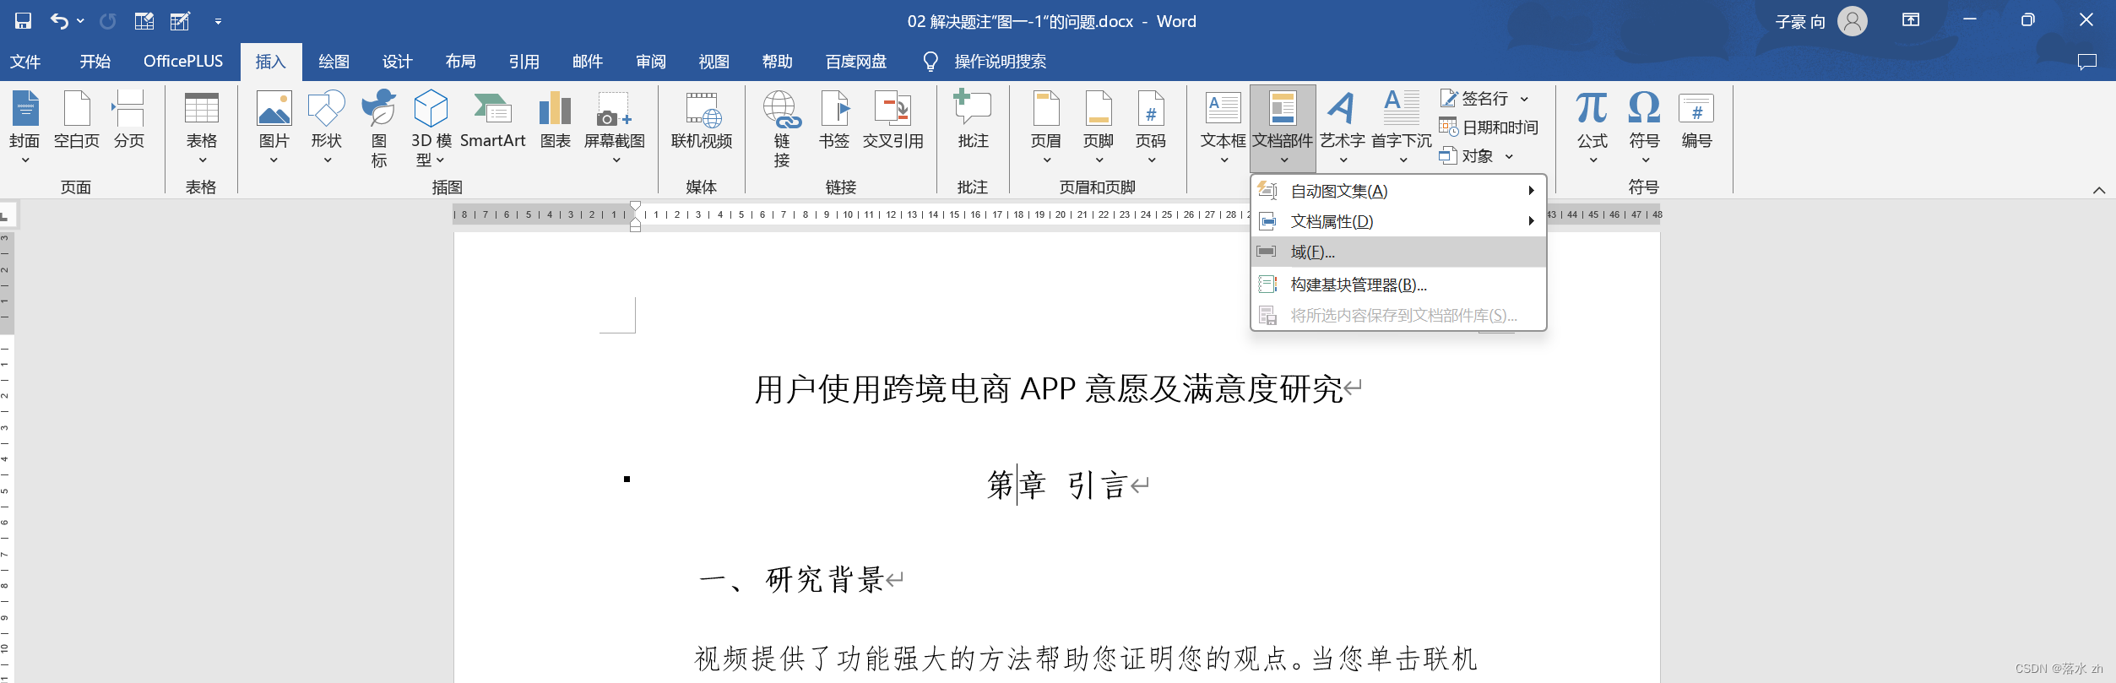Insert a cover page with 封面

25,127
